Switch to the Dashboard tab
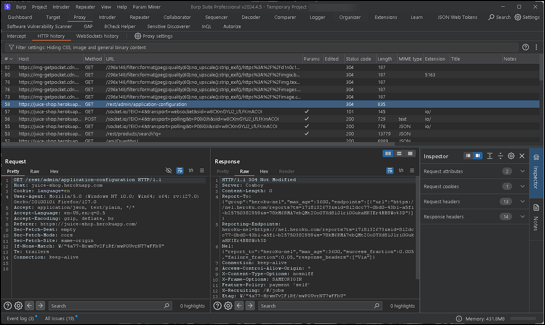Viewport: 545px width, 325px height. tap(20, 17)
